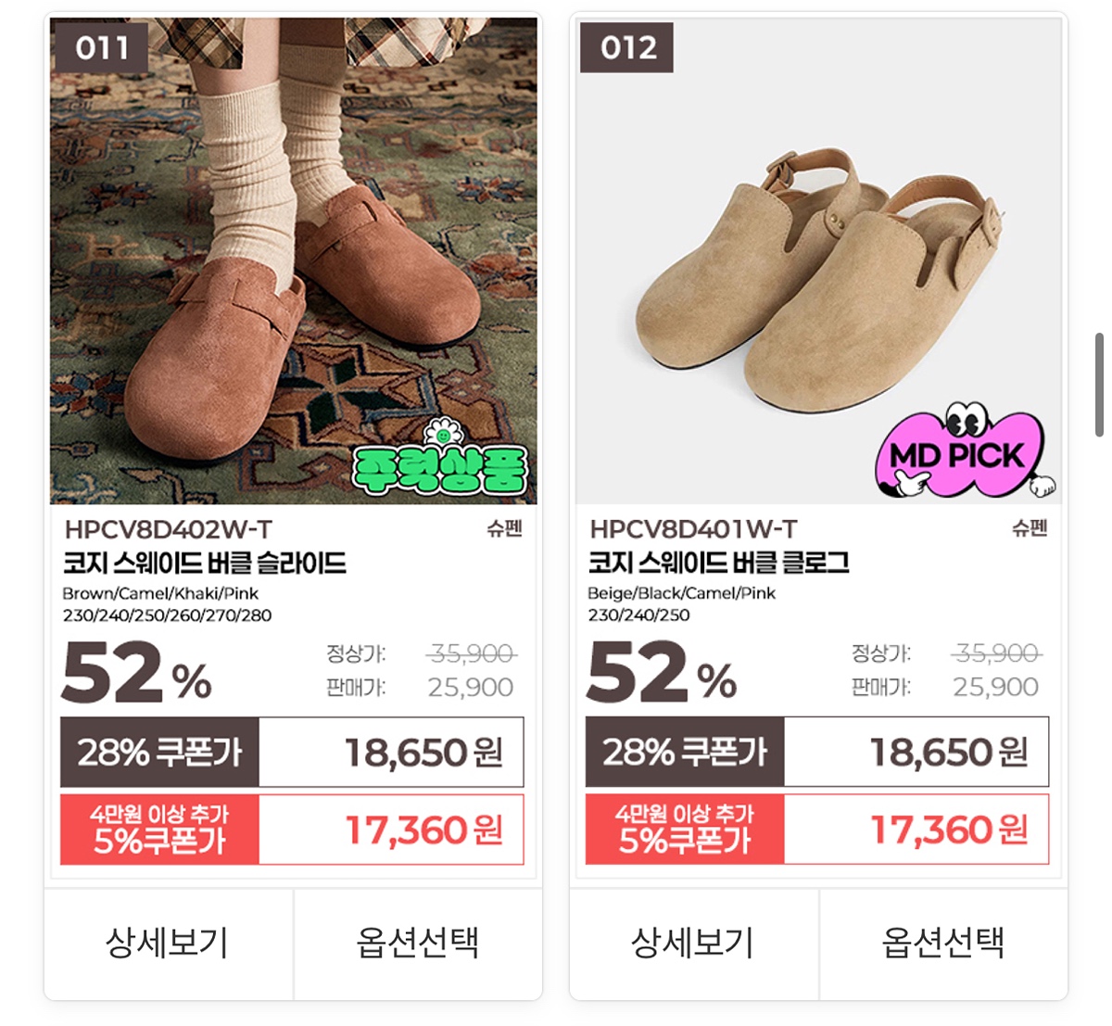
Task: Click the 012 rank number badge
Action: pos(627,46)
